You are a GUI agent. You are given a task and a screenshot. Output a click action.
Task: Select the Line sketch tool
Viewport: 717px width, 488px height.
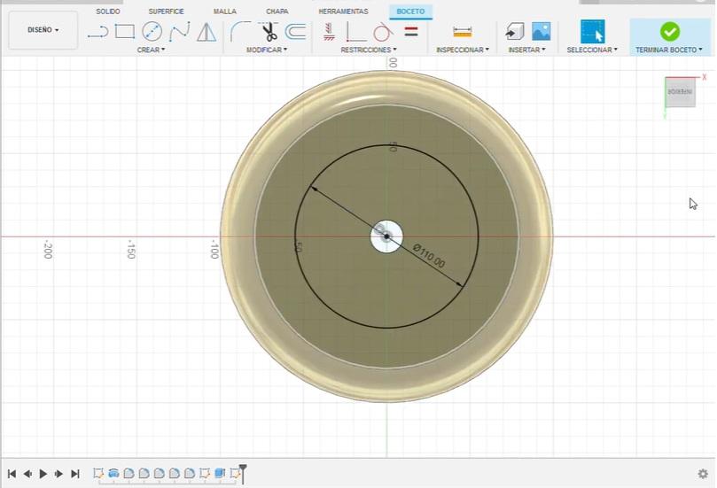[x=97, y=32]
